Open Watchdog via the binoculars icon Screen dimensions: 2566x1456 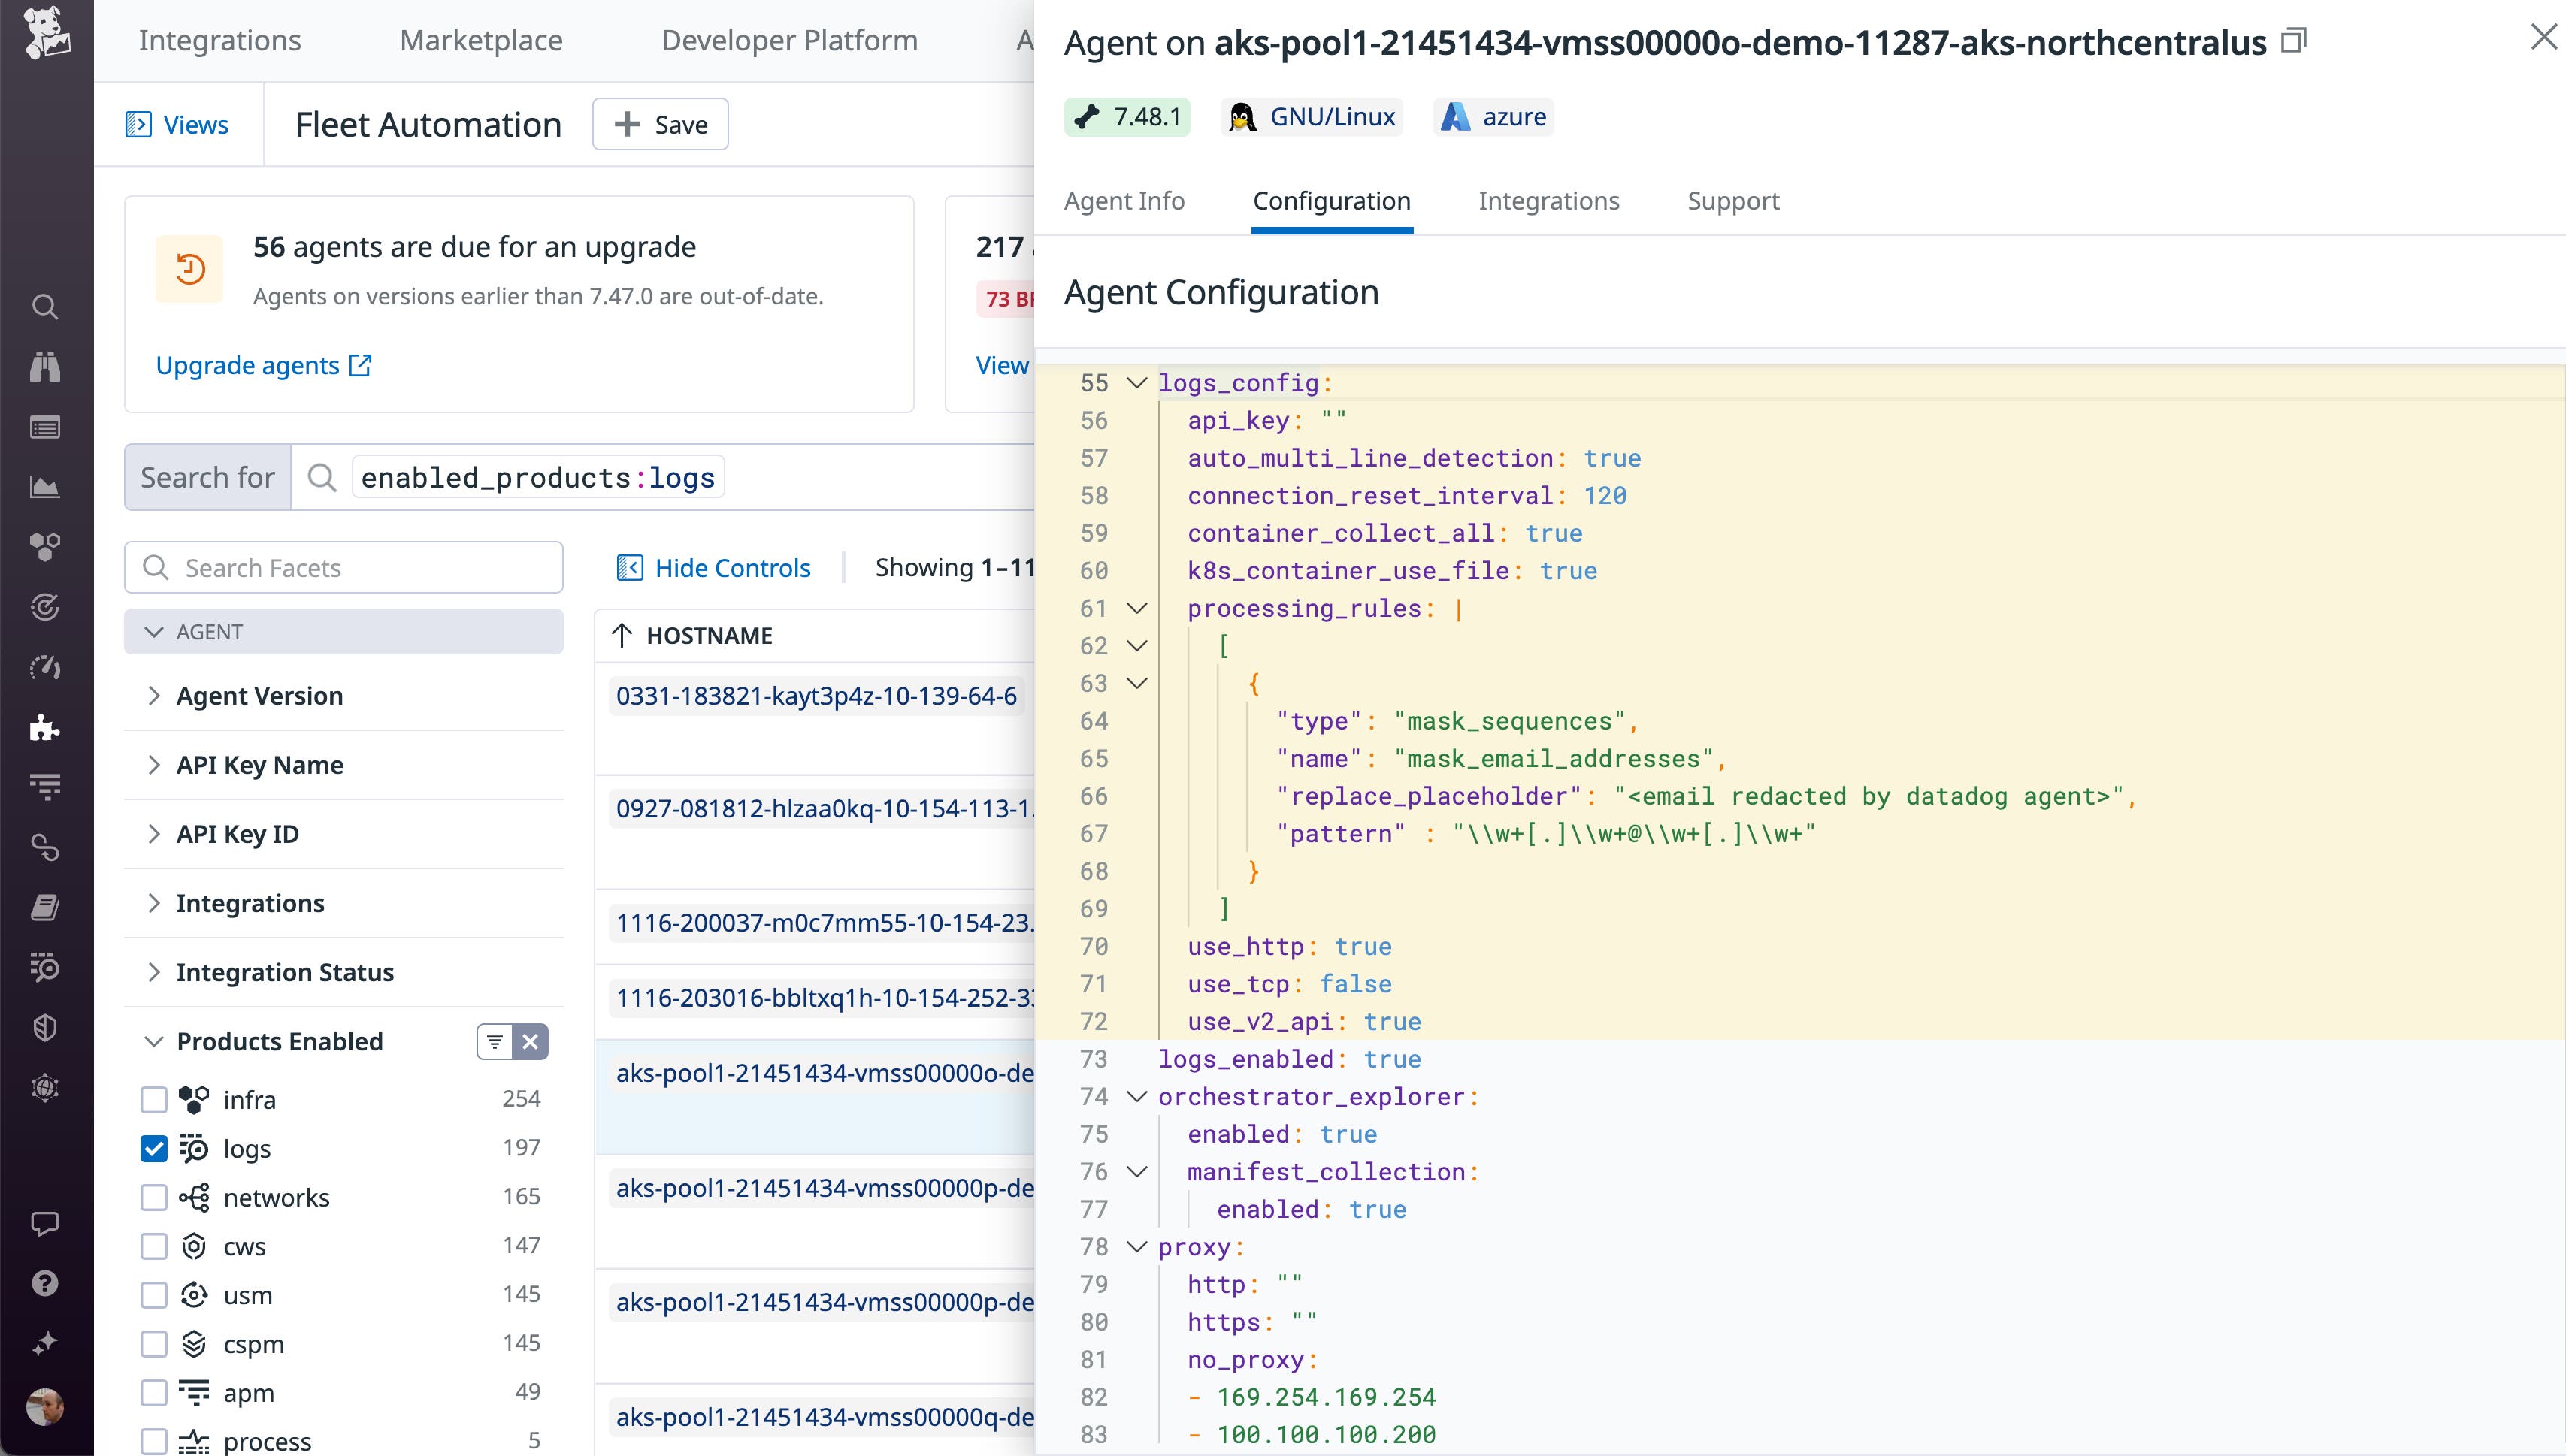coord(45,367)
